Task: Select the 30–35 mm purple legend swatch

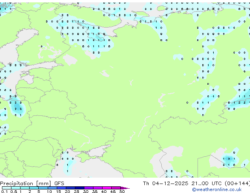Action: click(x=89, y=188)
